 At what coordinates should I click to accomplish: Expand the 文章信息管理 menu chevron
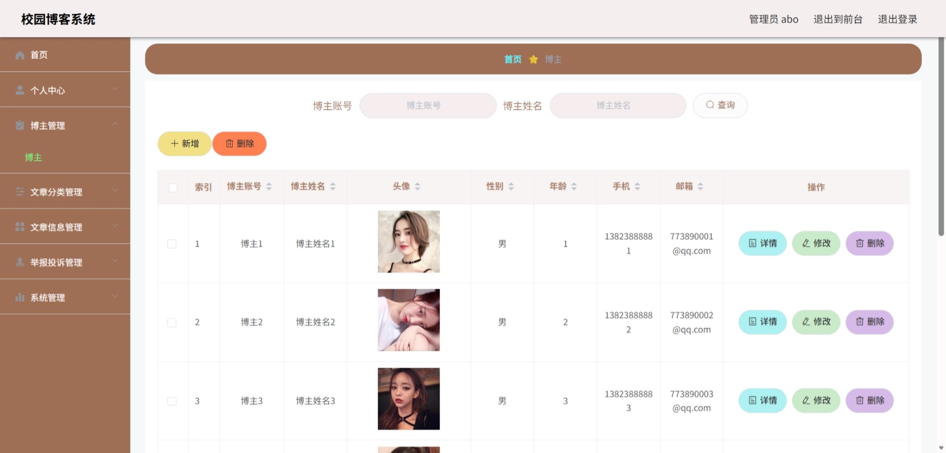pos(115,226)
